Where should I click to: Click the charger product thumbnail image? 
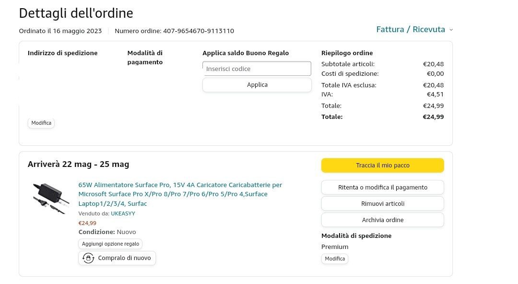[48, 197]
